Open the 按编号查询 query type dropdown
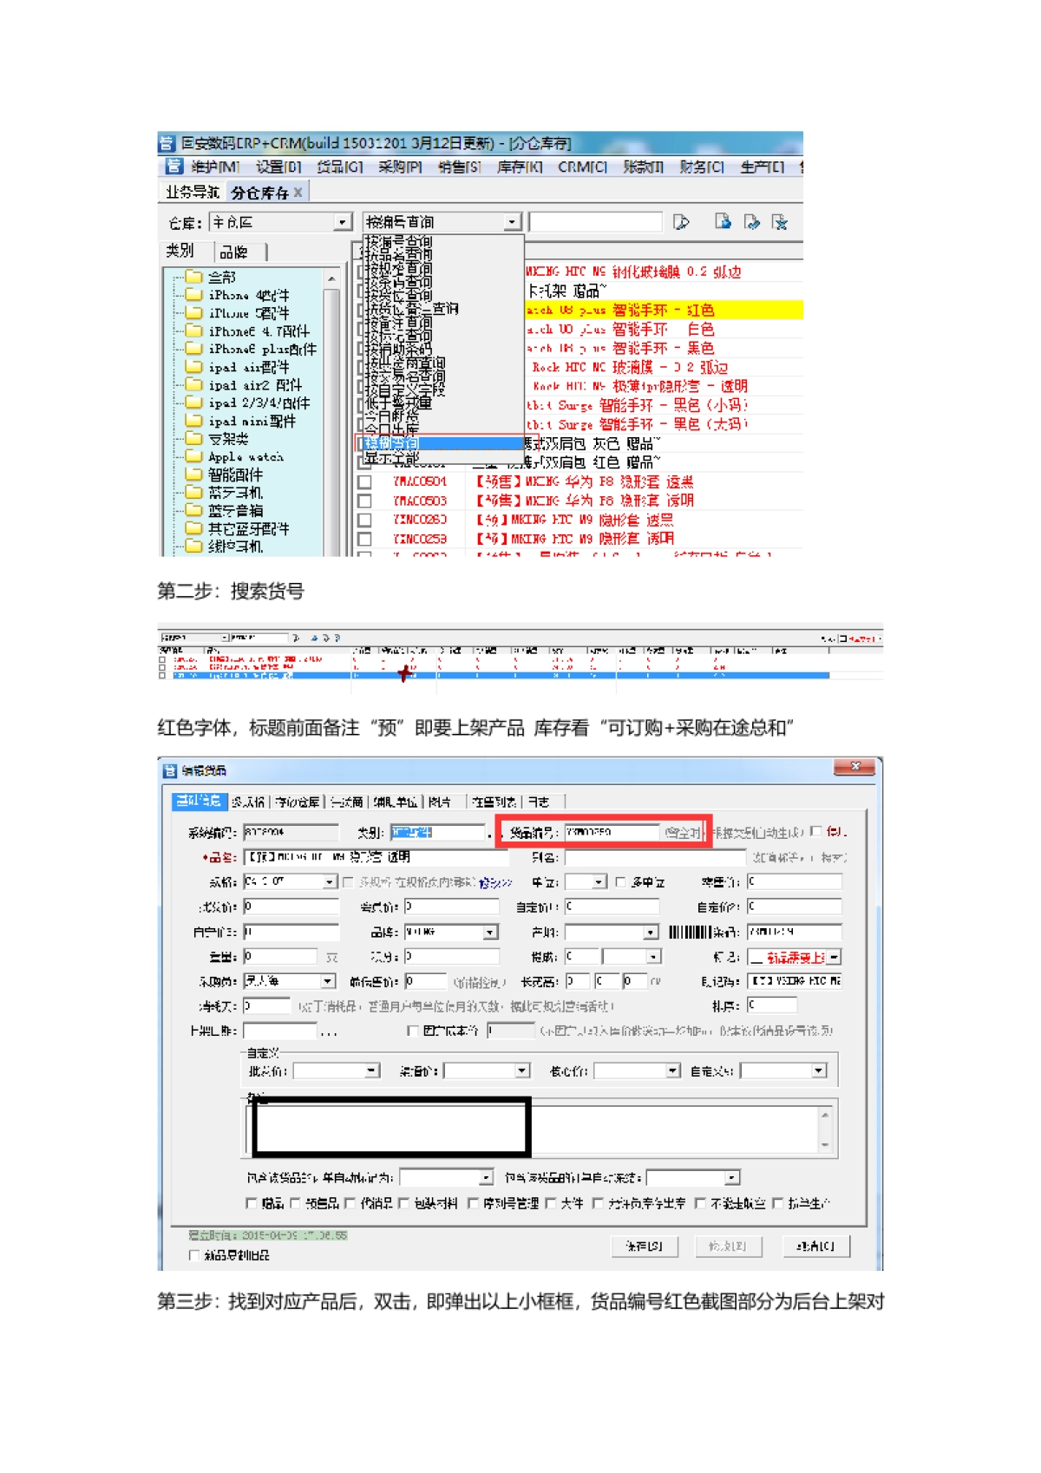 (513, 222)
